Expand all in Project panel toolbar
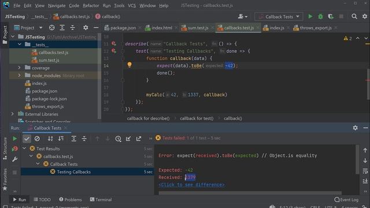This screenshot has width=370, height=208. click(x=62, y=28)
